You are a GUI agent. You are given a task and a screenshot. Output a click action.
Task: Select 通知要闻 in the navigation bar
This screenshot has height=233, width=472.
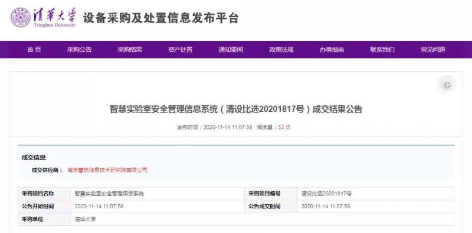click(231, 50)
